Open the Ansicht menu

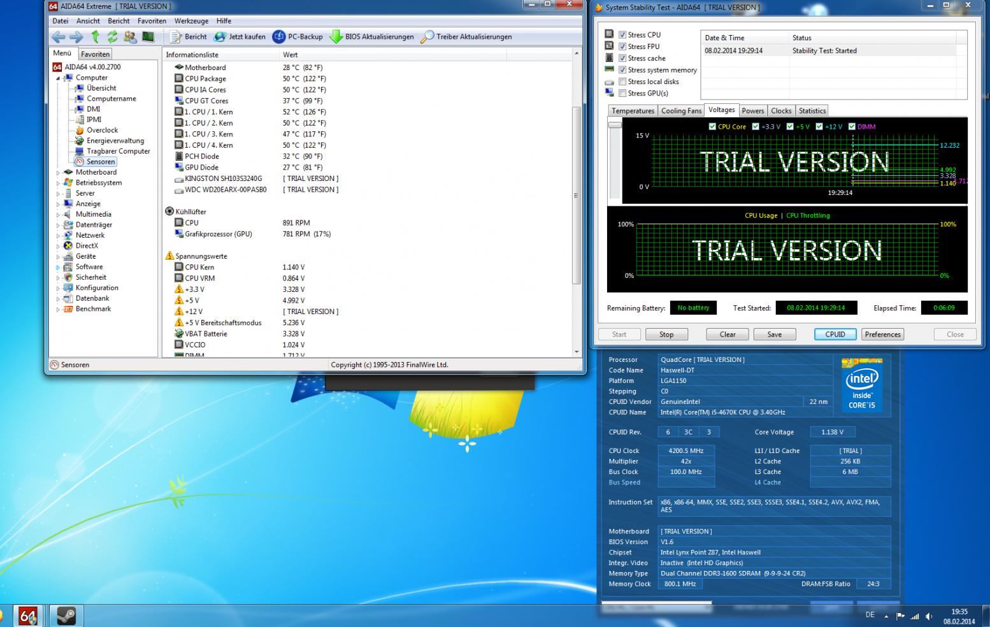click(88, 21)
